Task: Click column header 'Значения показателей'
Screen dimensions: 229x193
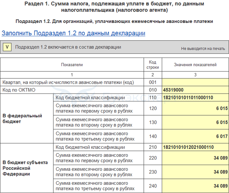Action: 195,65
